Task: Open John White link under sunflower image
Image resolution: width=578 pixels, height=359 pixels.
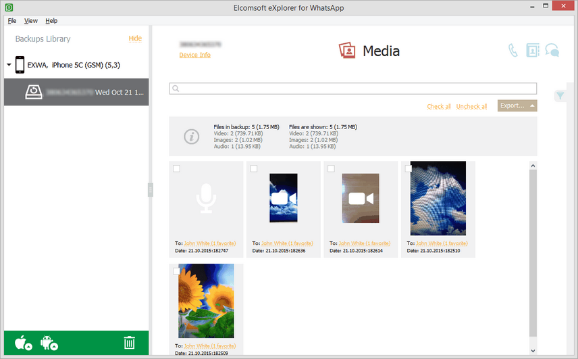Action: point(210,345)
